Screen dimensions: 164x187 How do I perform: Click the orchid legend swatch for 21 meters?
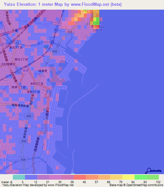point(55,177)
